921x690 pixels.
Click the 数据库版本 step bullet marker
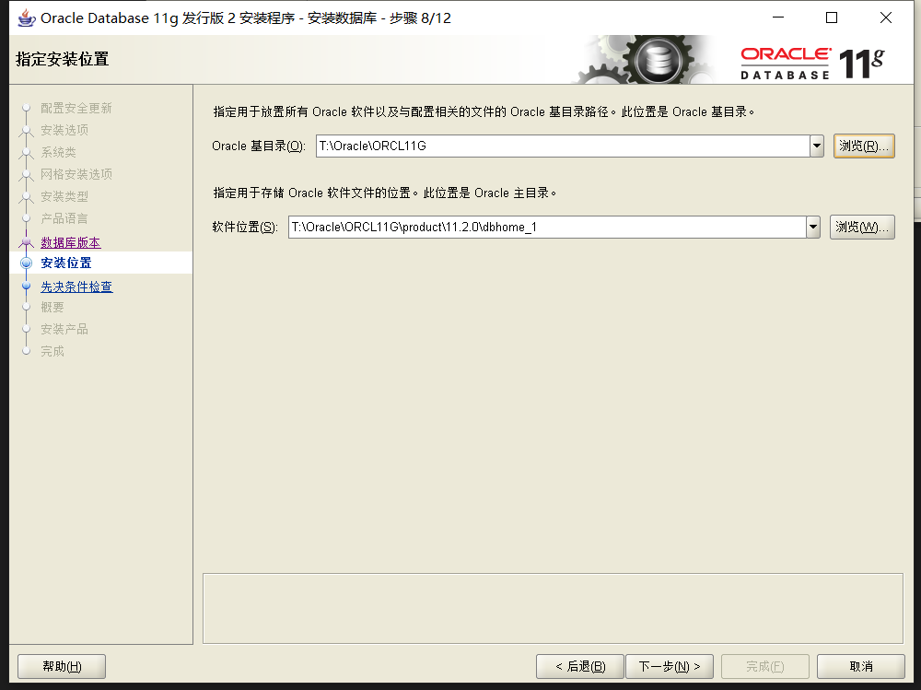26,243
